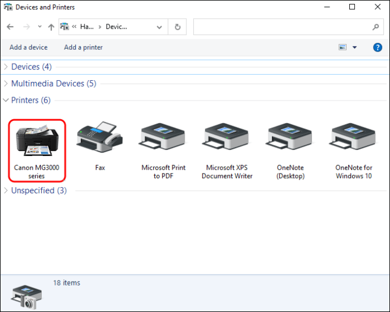
Task: Select the OneNote for Windows 10 printer icon
Action: coord(353,136)
